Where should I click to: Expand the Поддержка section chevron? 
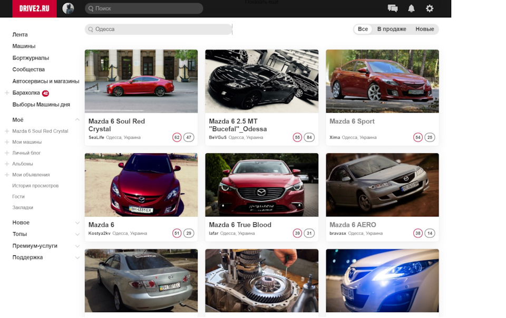coord(77,257)
